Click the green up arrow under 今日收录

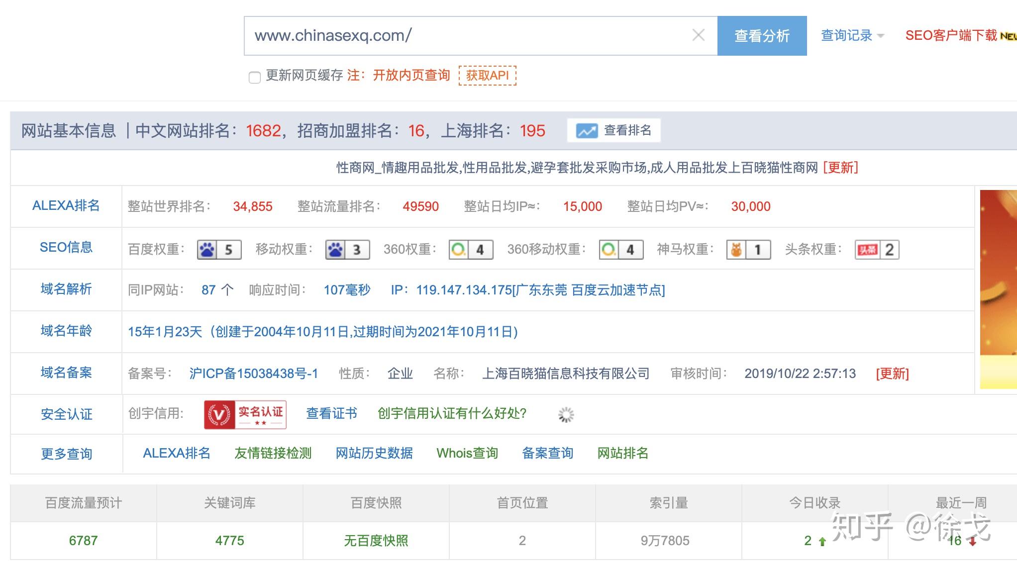click(x=822, y=542)
